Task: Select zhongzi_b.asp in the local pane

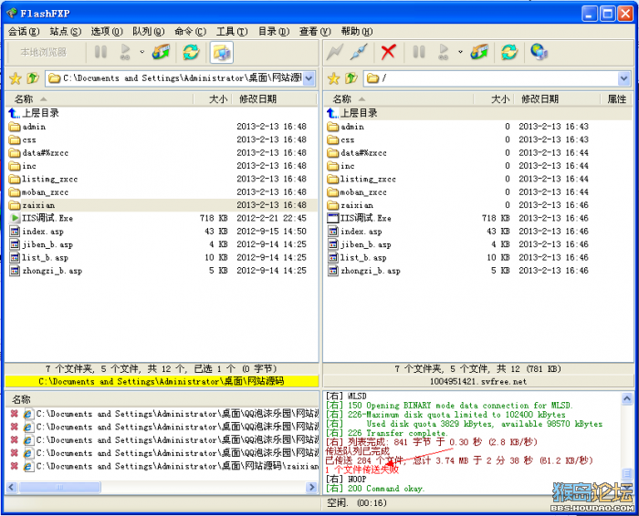Action: tap(162, 271)
